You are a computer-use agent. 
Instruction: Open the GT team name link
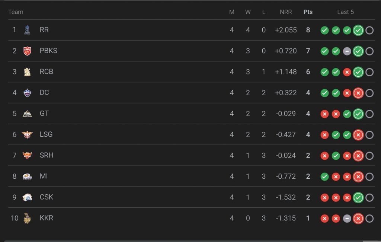pyautogui.click(x=44, y=114)
